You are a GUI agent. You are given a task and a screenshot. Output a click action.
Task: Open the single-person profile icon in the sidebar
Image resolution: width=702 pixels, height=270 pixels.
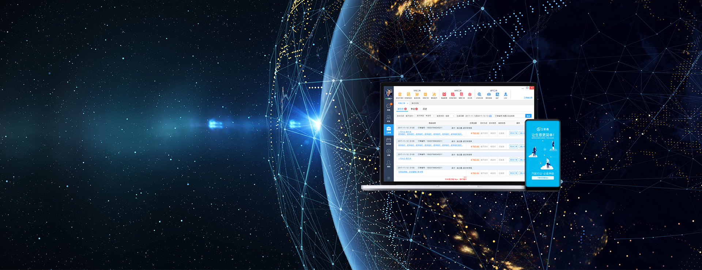click(x=389, y=162)
